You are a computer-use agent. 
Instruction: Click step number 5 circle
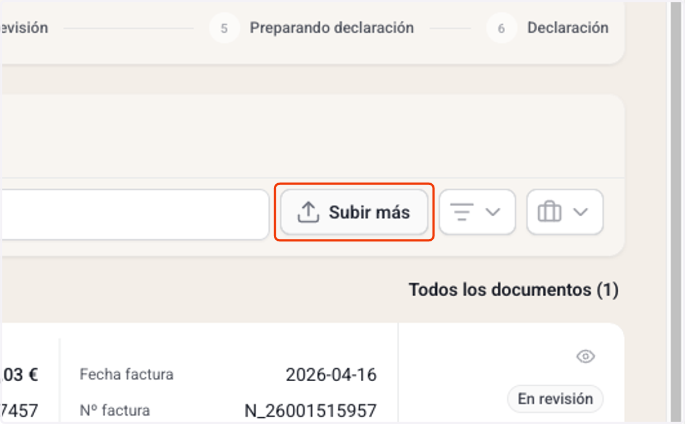(x=224, y=28)
